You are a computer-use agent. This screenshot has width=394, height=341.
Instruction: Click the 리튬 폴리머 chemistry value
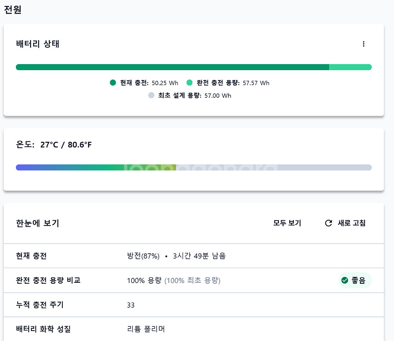tap(146, 329)
